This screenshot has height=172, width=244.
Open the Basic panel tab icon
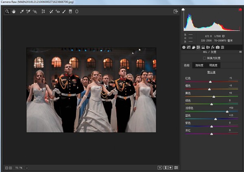pos(184,47)
